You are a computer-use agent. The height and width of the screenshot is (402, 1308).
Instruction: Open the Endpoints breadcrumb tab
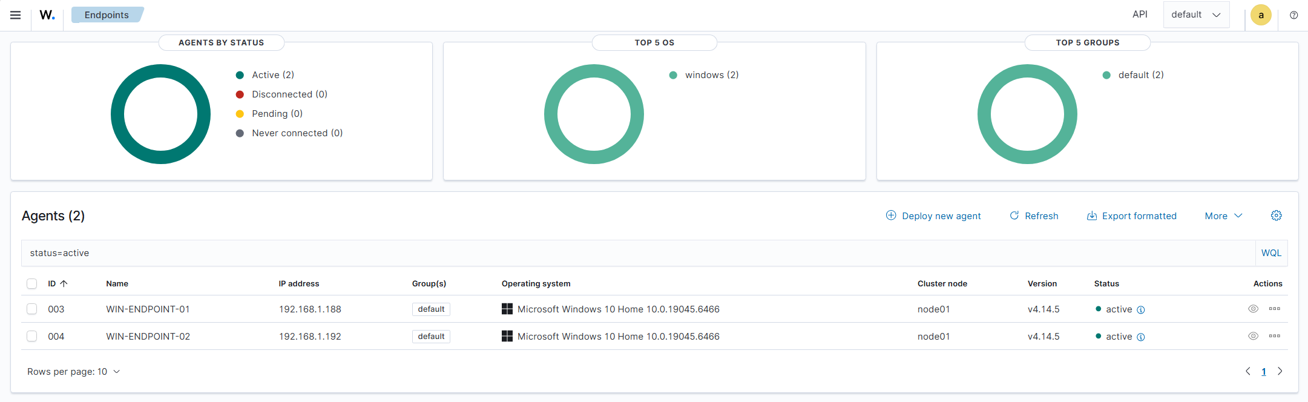pos(107,15)
